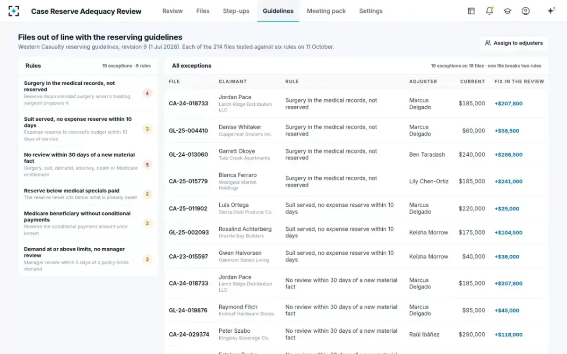Click the +$36,000 fix amount
This screenshot has width=567, height=354.
click(507, 256)
